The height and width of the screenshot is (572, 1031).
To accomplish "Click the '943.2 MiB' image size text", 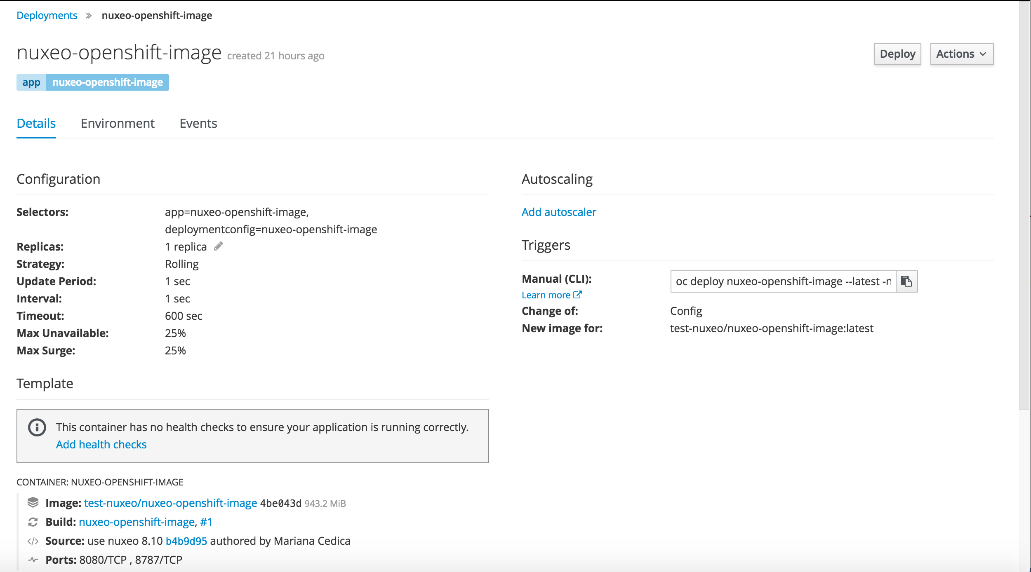I will 325,503.
